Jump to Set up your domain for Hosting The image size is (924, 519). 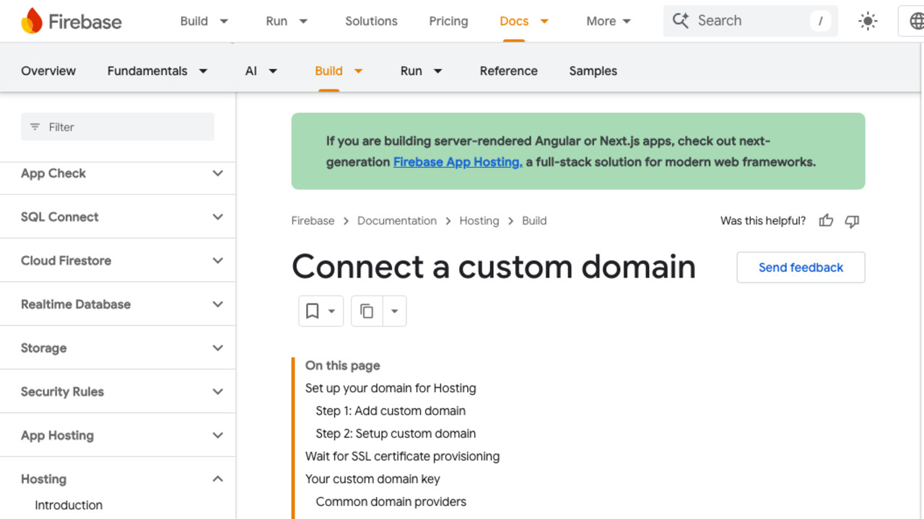click(x=391, y=388)
